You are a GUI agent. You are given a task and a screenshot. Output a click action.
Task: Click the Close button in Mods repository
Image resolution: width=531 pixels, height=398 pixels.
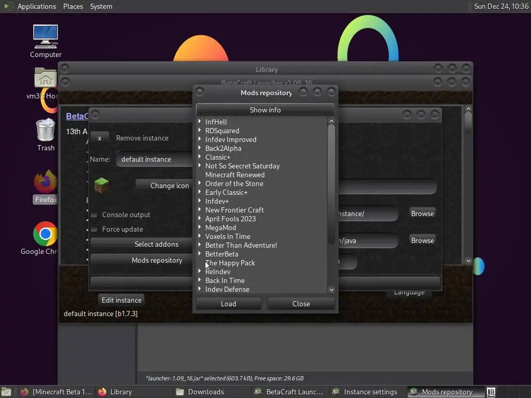pyautogui.click(x=301, y=304)
